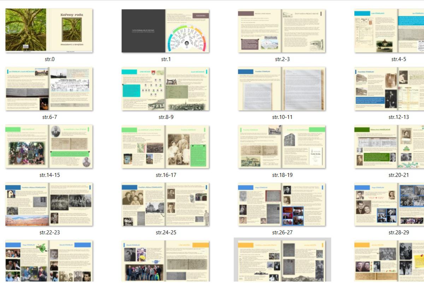Click the str.28-29 spread thumbnail
Image resolution: width=424 pixels, height=283 pixels.
(389, 204)
